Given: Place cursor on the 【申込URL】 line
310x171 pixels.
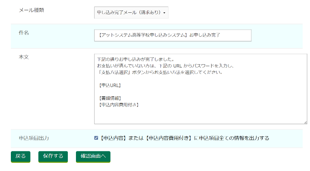Looking at the screenshot, I should coord(110,85).
